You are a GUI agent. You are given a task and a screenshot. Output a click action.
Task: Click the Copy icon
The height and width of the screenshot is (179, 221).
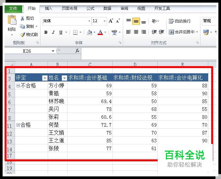click(22, 26)
